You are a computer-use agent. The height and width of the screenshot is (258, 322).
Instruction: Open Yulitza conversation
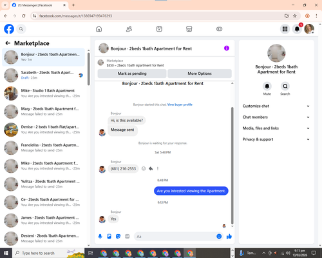43,184
